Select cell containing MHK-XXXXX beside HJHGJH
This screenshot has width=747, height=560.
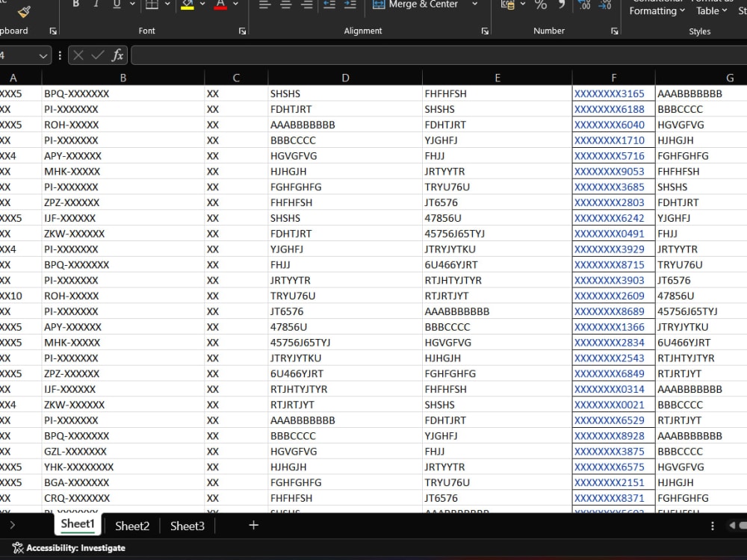[123, 172]
